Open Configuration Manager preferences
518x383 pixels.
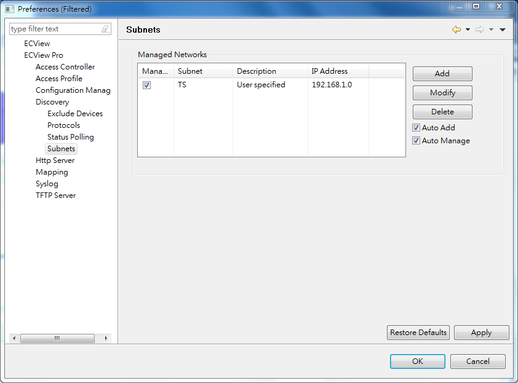(73, 90)
